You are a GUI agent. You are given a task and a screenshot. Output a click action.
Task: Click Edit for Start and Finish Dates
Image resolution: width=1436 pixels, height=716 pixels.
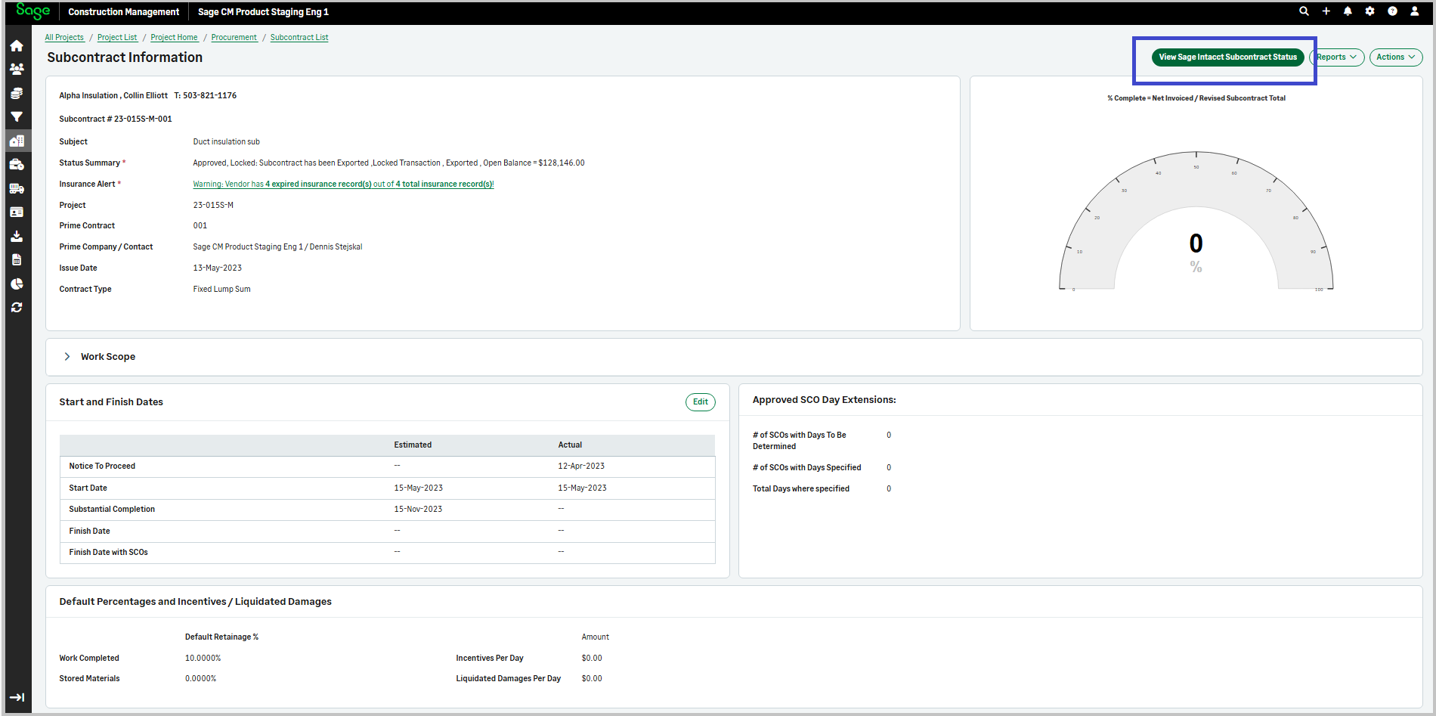coord(700,402)
